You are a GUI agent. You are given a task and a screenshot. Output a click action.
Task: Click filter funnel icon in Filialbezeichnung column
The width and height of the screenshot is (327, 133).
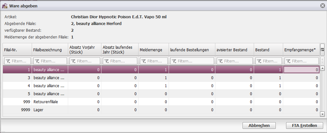pyautogui.click(x=37, y=61)
